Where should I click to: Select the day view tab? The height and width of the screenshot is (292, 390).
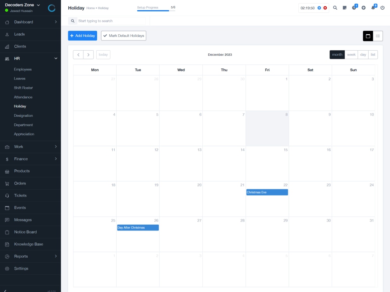coord(363,55)
